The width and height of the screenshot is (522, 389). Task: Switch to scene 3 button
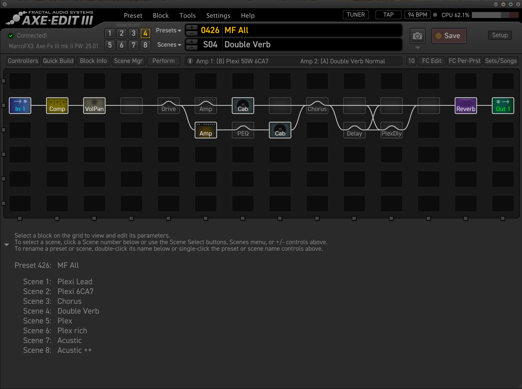134,33
